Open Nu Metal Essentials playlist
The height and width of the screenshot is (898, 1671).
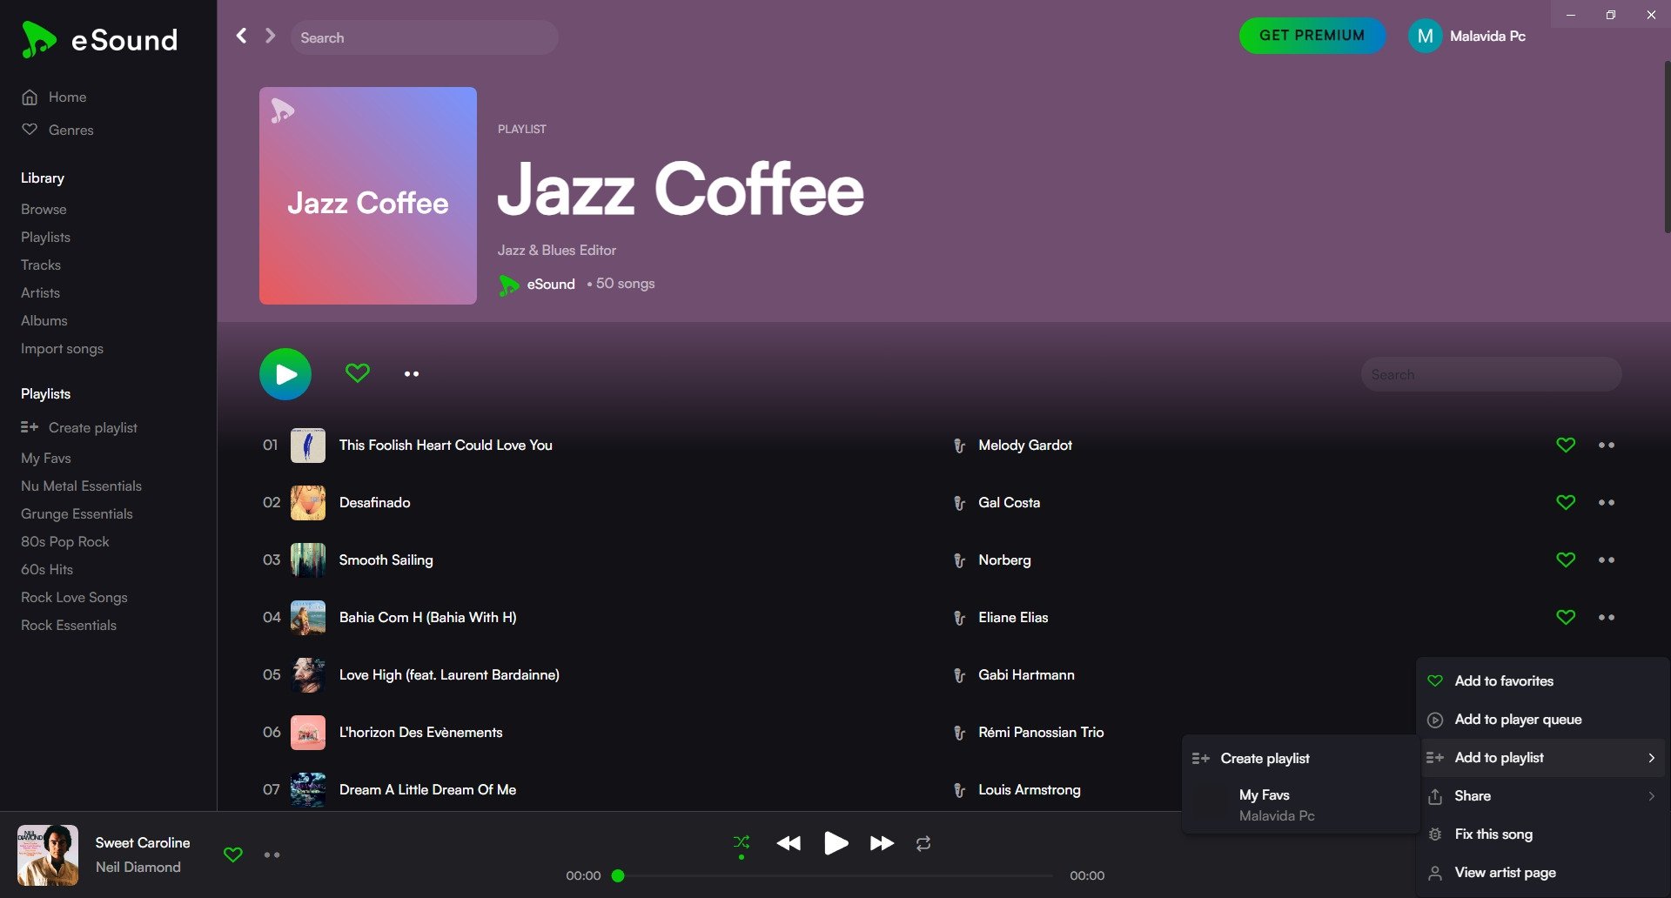81,486
